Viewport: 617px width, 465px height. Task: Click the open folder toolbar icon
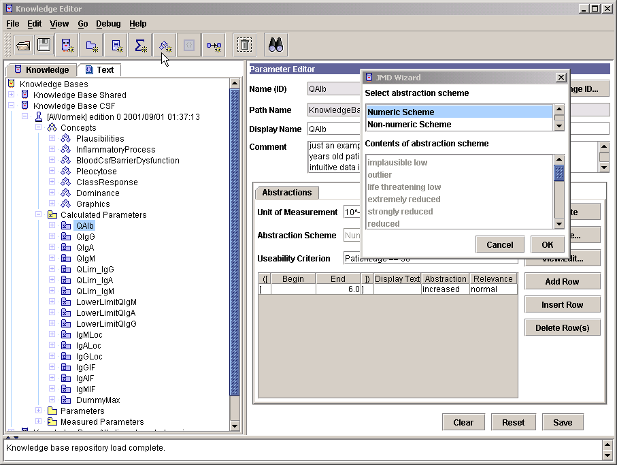24,46
